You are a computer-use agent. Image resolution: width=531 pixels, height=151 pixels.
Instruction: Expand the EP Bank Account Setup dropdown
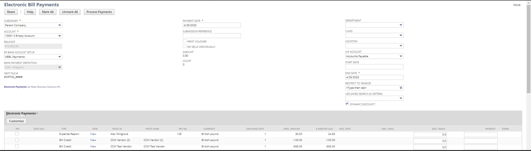pyautogui.click(x=59, y=57)
